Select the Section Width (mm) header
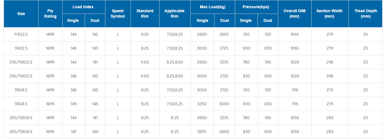Image resolution: width=385 pixels, height=139 pixels. click(x=330, y=14)
